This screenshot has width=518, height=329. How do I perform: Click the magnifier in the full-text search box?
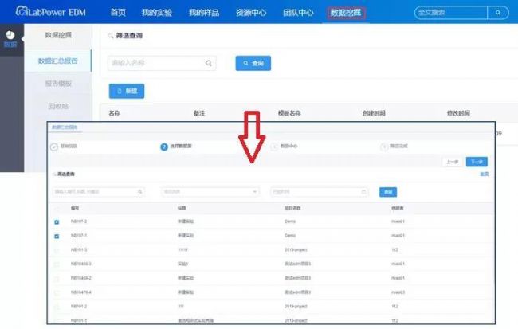[x=498, y=13]
